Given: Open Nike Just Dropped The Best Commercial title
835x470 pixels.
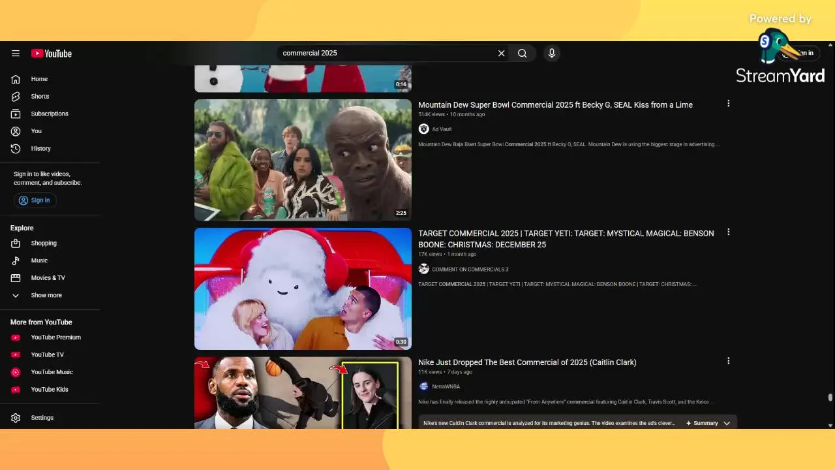Looking at the screenshot, I should point(527,362).
